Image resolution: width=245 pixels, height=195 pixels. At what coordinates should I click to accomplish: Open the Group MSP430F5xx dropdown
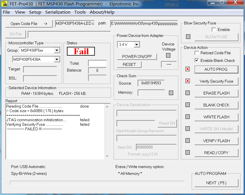[x=57, y=50]
